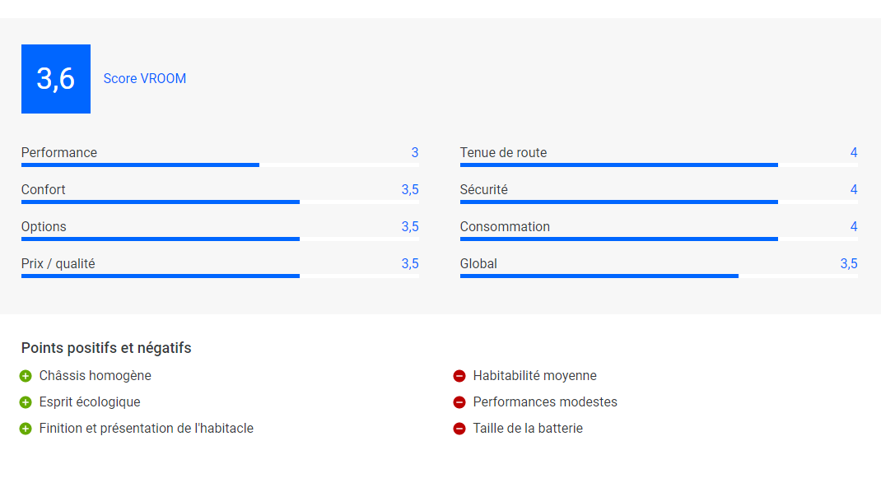Open the Score VROOM link

(144, 79)
